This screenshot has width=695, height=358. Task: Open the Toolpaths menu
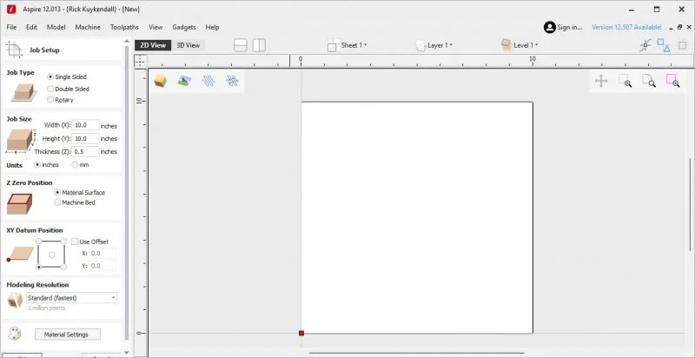[x=124, y=27]
